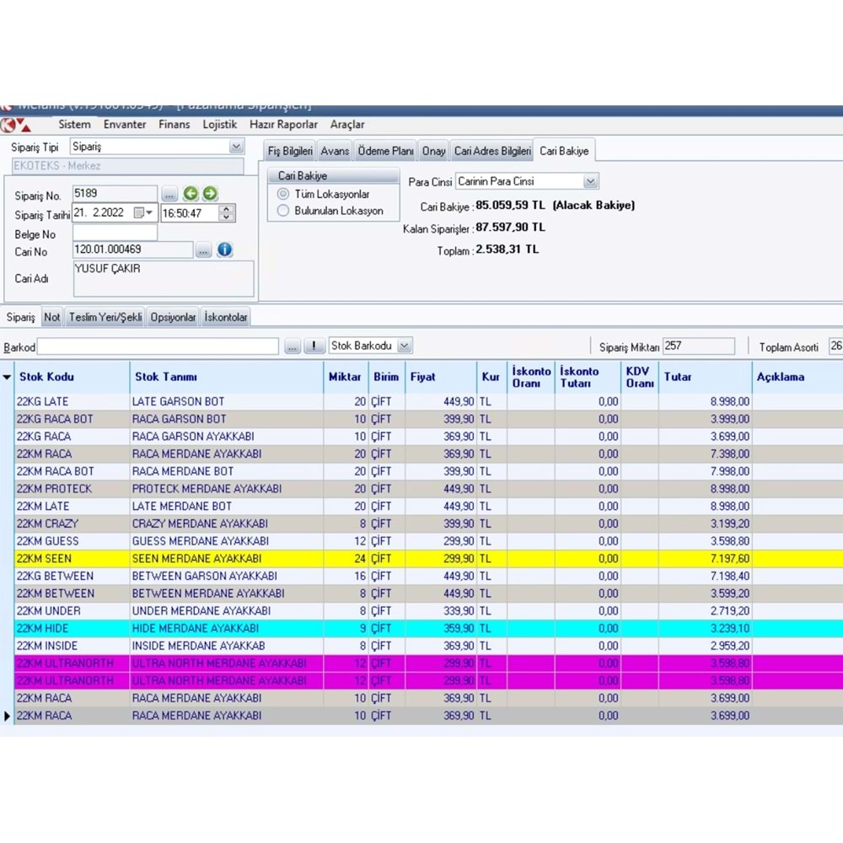The image size is (843, 843).
Task: Click the GUESS MERDANE AYAKKABI cell
Action: point(227,541)
